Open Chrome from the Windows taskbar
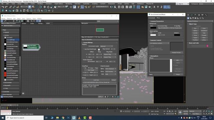 pos(63,118)
